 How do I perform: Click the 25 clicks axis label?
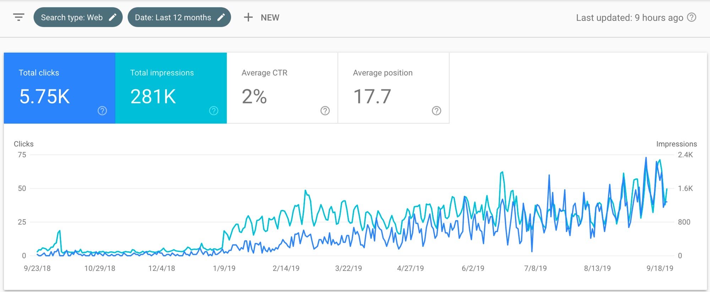[22, 222]
